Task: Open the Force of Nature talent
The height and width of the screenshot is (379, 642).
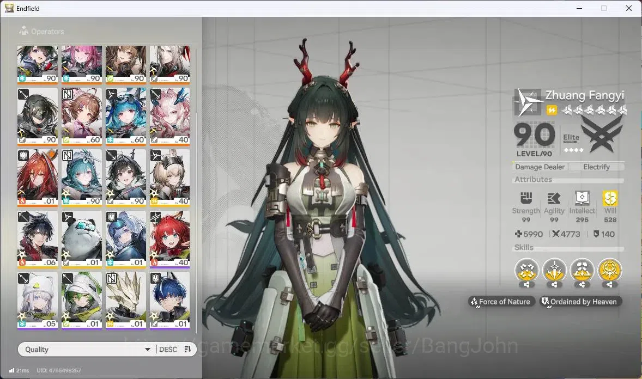Action: point(501,302)
